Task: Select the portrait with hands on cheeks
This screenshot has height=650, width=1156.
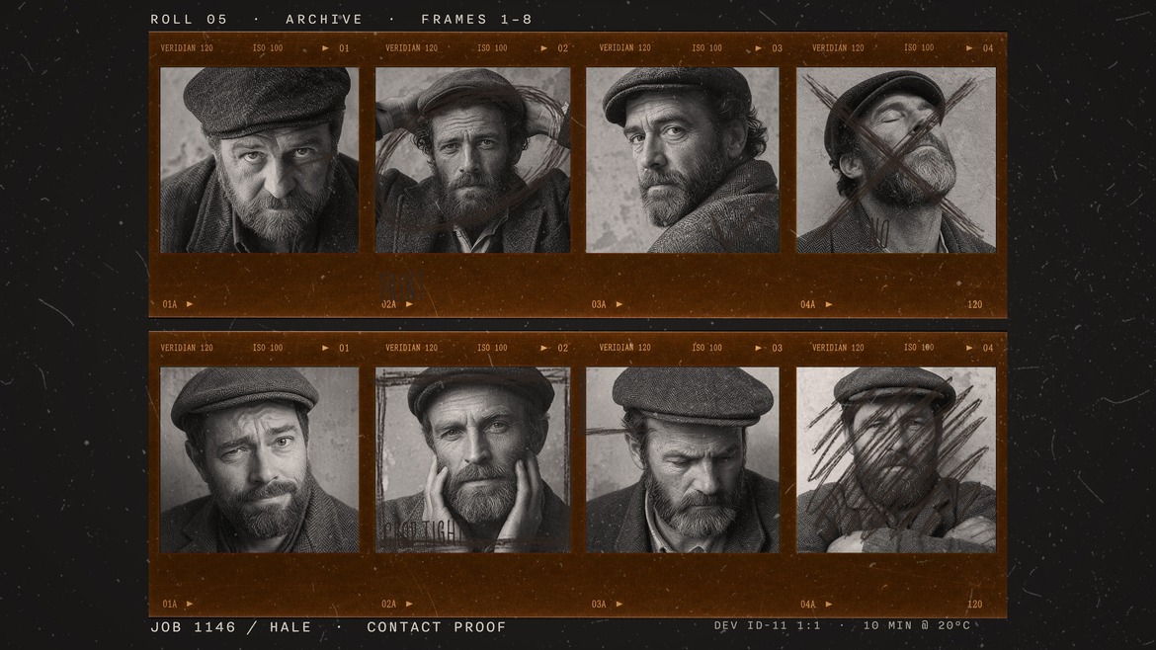Action: [x=472, y=460]
